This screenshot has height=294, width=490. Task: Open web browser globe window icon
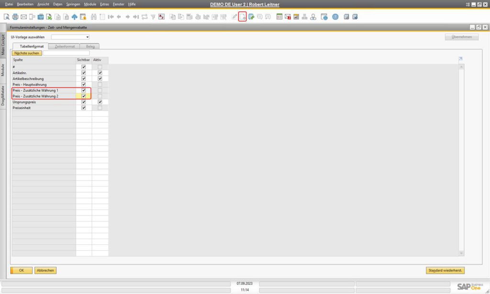[324, 17]
